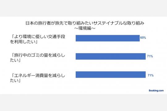Click the gray area below the chart
Image resolution: width=167 pixels, height=111 pixels.
[x=83, y=102]
